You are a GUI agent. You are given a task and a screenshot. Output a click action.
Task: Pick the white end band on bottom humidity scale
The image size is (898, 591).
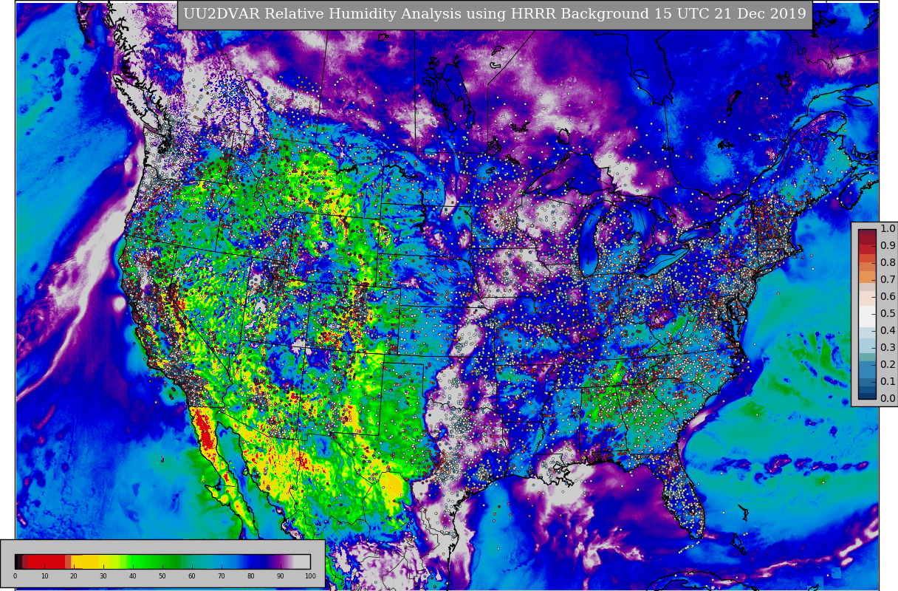(x=303, y=561)
